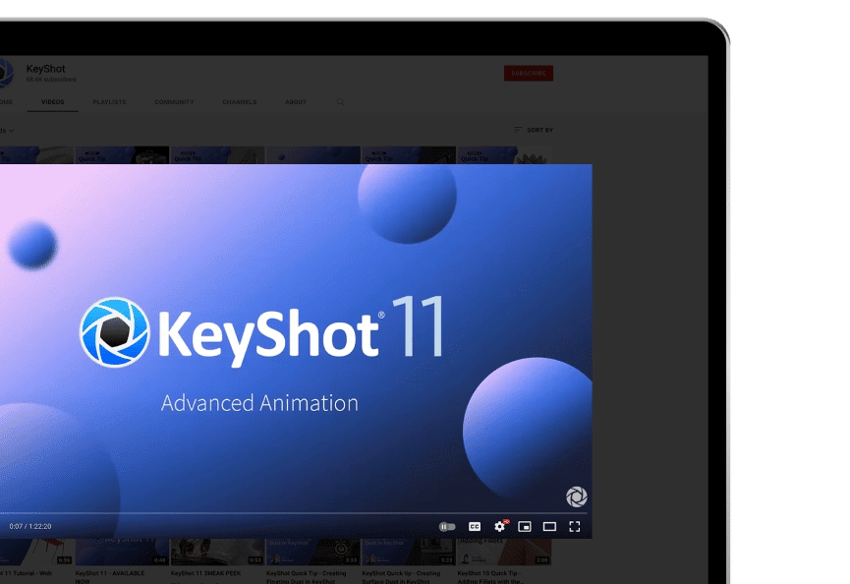The image size is (850, 584).
Task: Click the 0:48 Available Now thumbnail
Action: point(122,552)
